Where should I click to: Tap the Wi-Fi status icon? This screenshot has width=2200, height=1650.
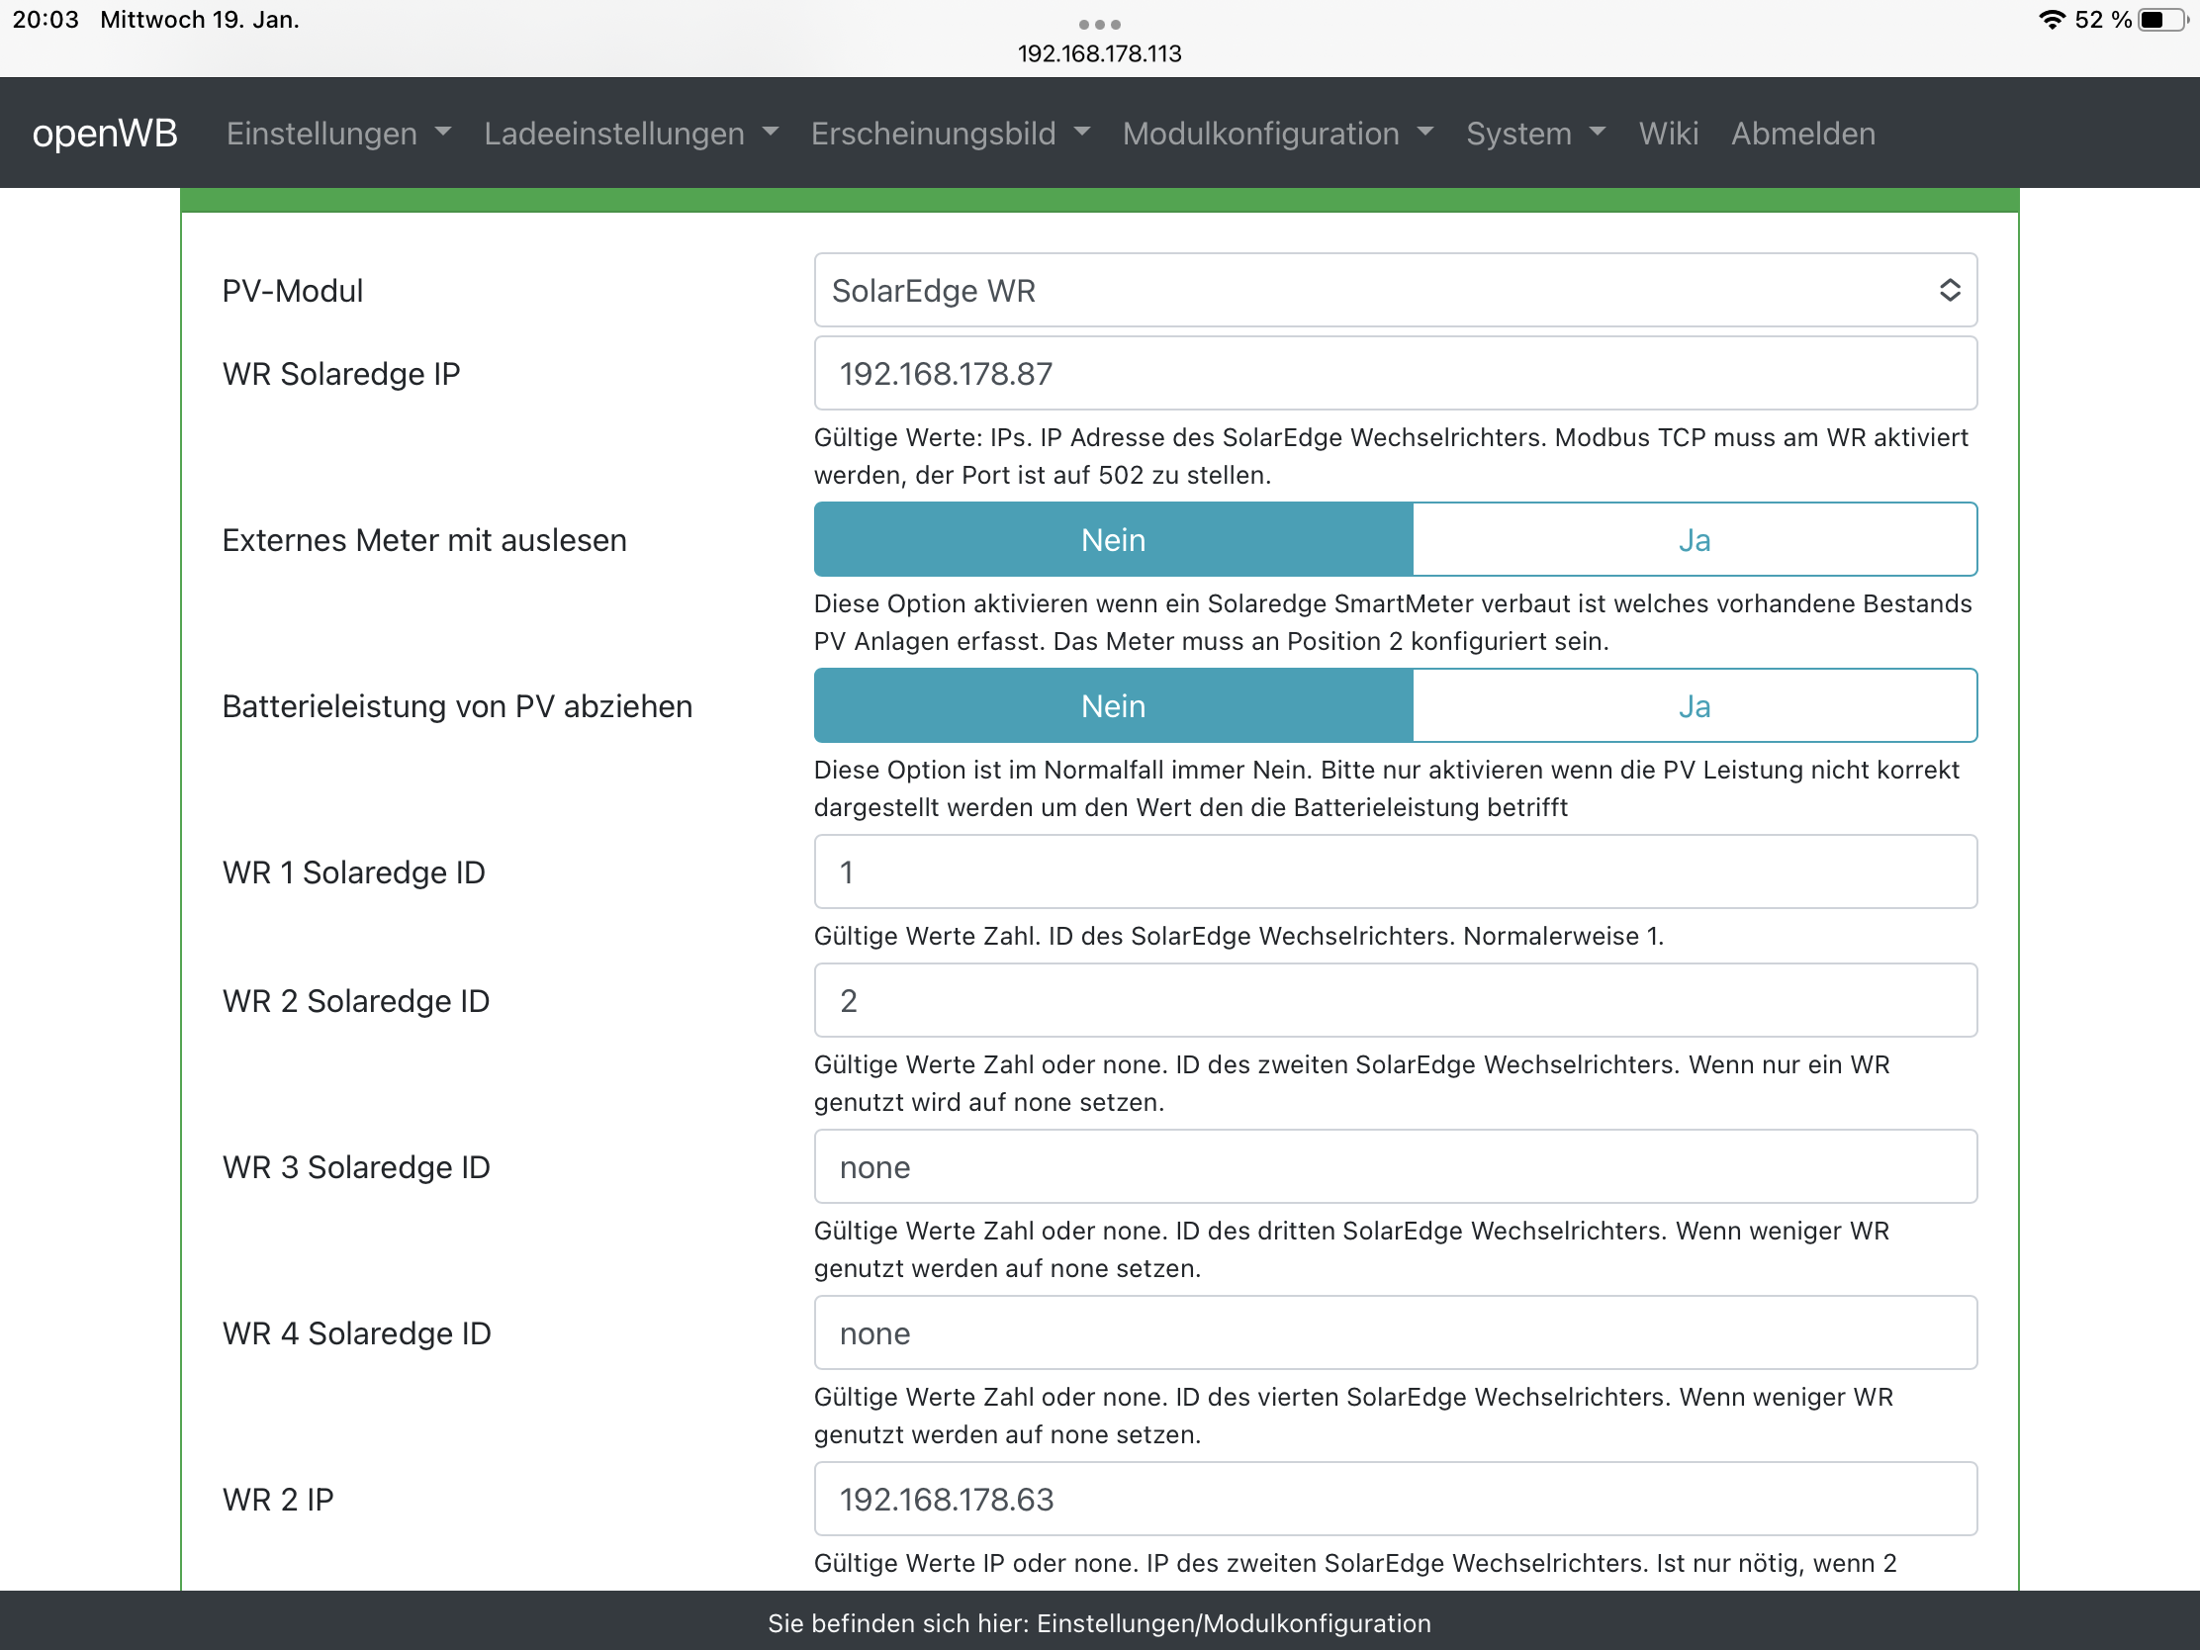pyautogui.click(x=2051, y=20)
